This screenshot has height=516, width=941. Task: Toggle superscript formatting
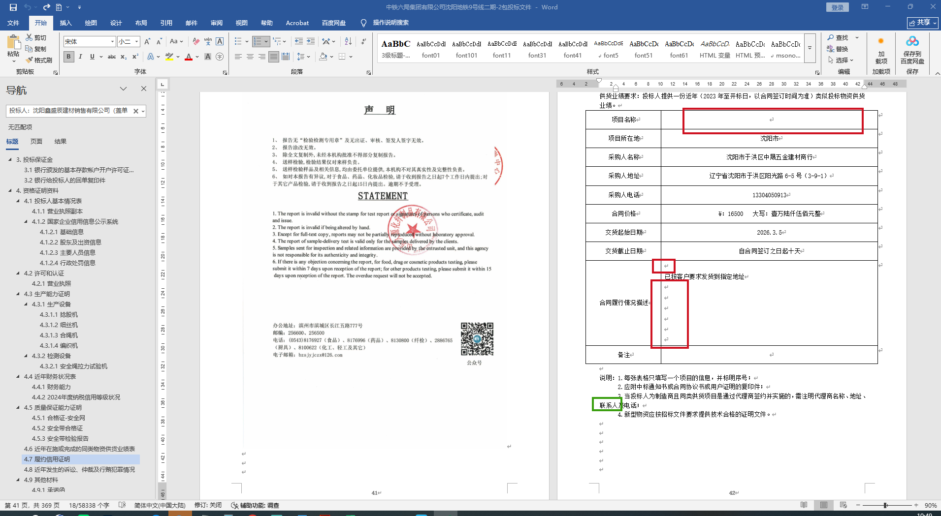135,57
